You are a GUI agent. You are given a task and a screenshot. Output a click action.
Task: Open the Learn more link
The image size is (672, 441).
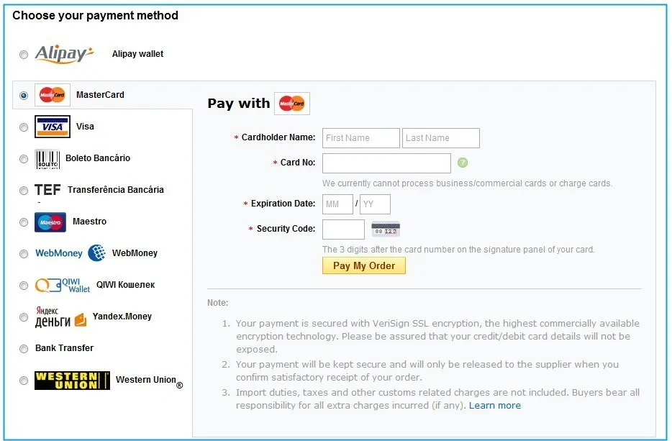(x=494, y=405)
